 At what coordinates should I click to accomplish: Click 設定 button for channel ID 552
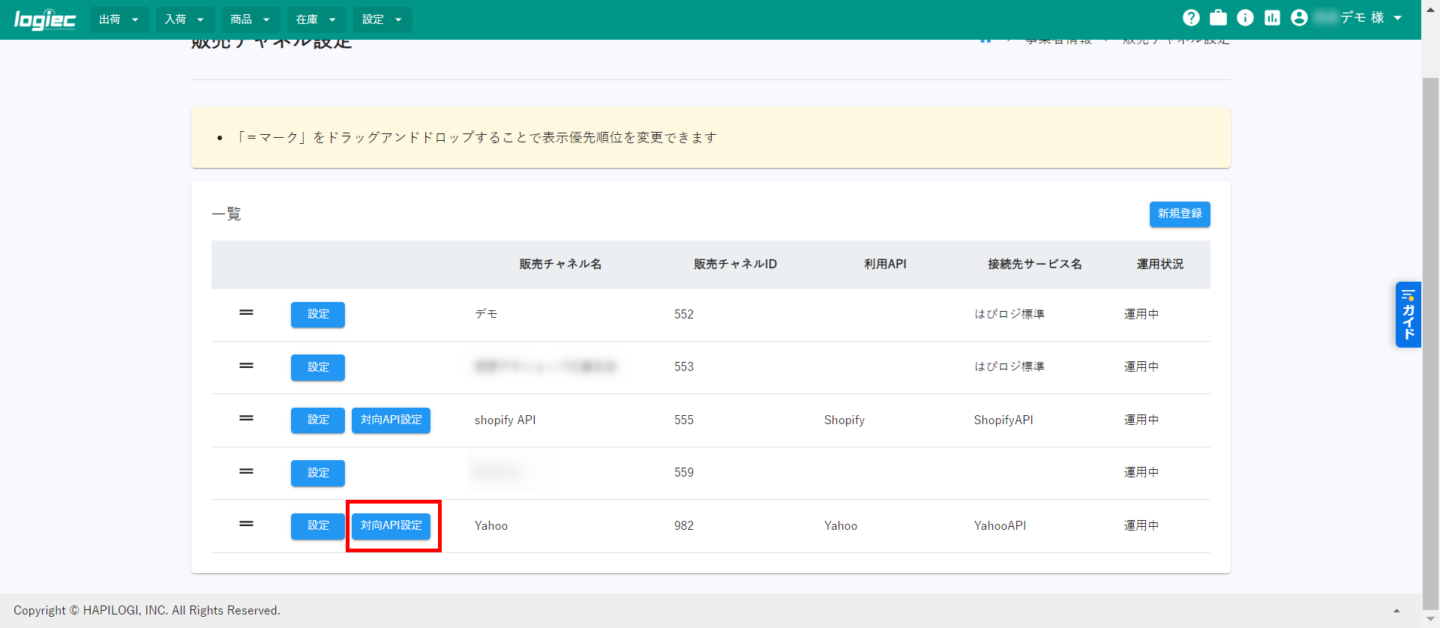click(x=318, y=315)
